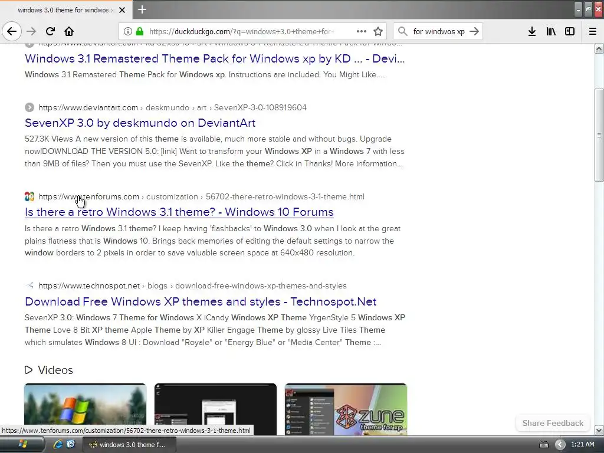Click the search bar magnifier icon

(x=402, y=31)
